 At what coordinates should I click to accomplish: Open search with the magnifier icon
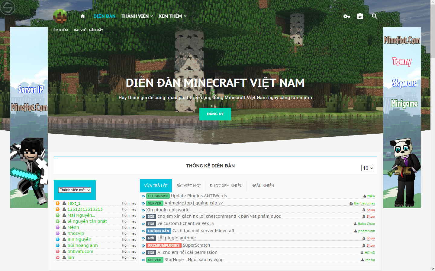coord(375,16)
